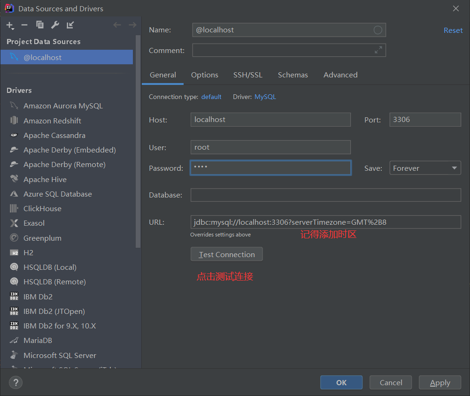The height and width of the screenshot is (396, 470).
Task: Switch to the General tab
Action: [x=163, y=75]
